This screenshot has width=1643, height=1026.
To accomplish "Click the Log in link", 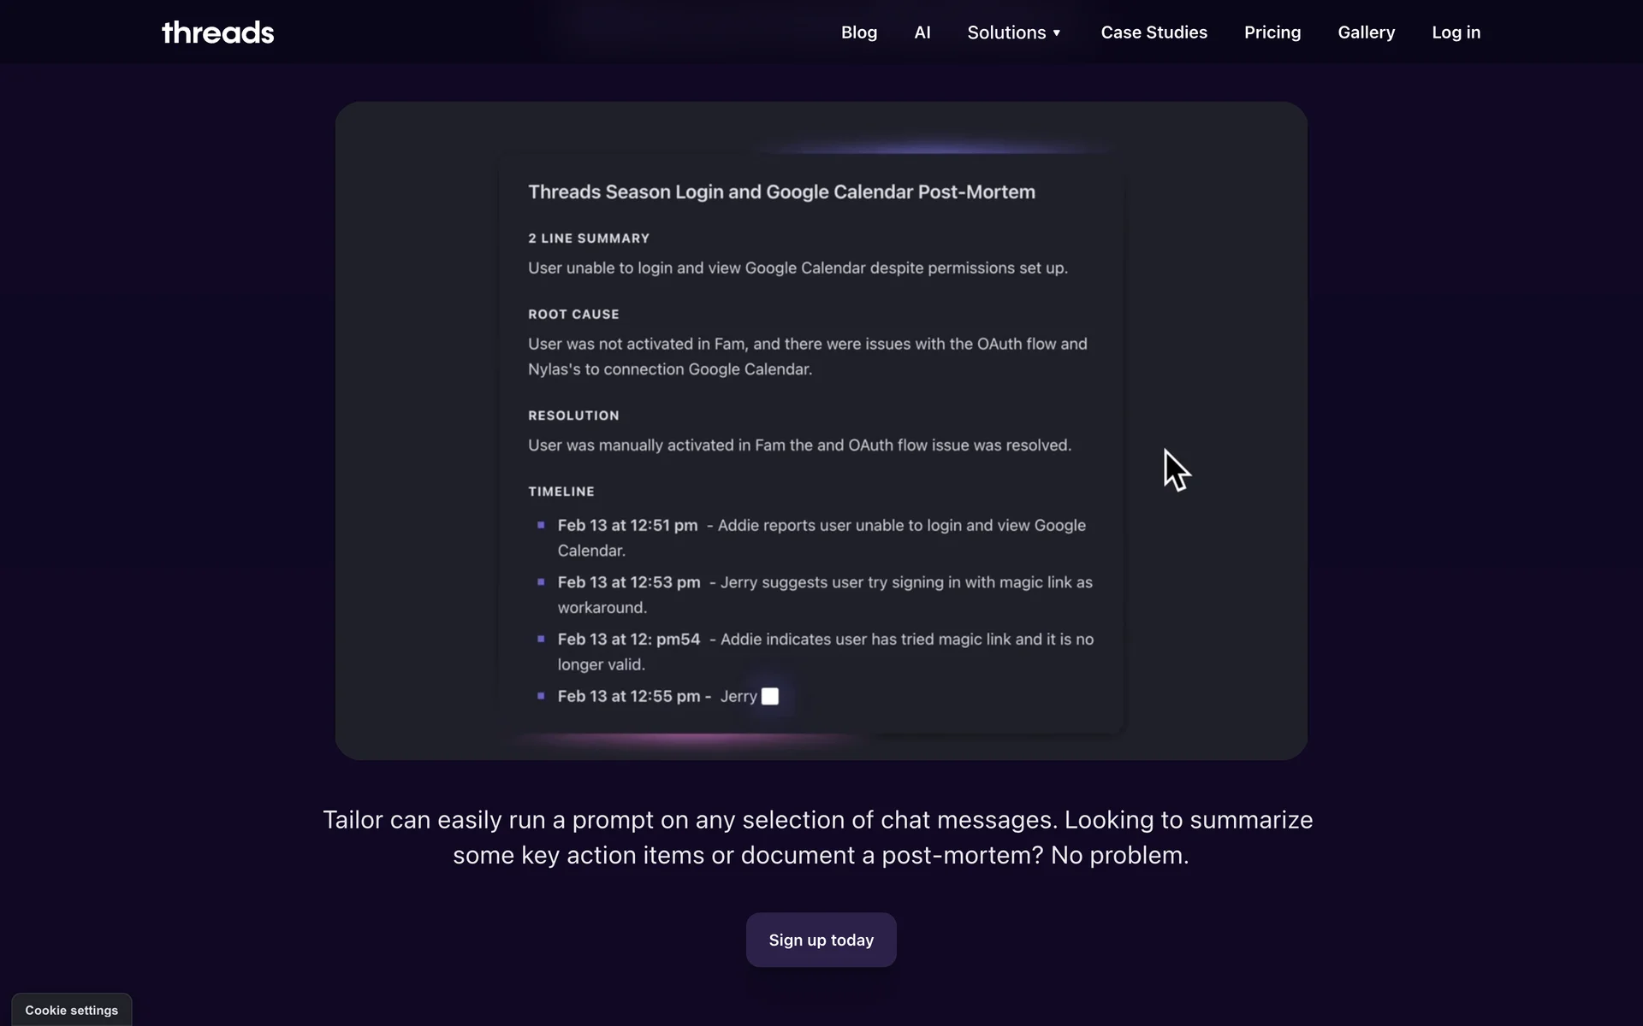I will pos(1456,32).
